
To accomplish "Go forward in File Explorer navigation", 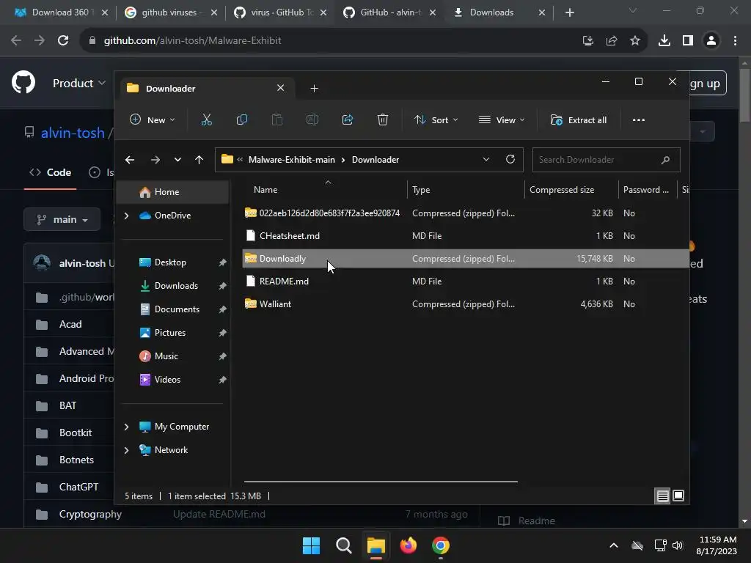I will click(x=155, y=160).
